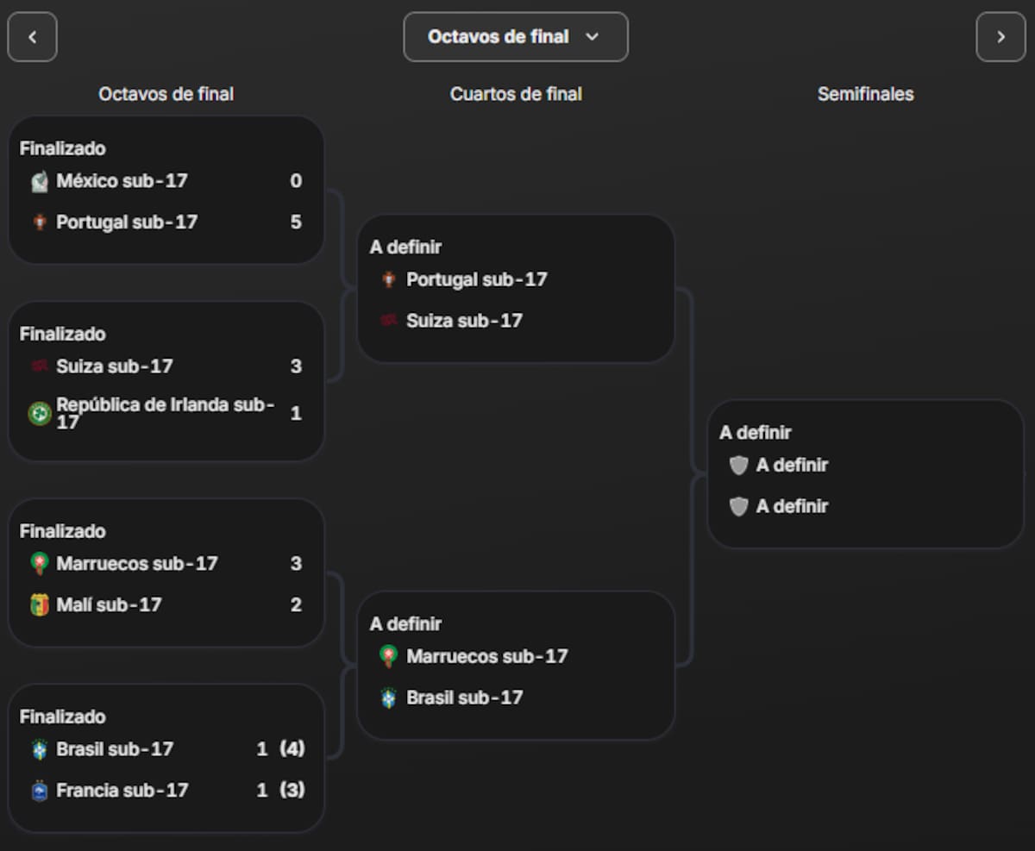Screen dimensions: 1035x851
Task: Select the Suiza sub-17 flag icon
Action: coord(38,366)
